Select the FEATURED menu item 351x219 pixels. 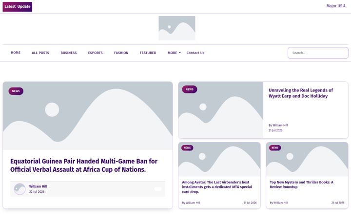point(148,53)
